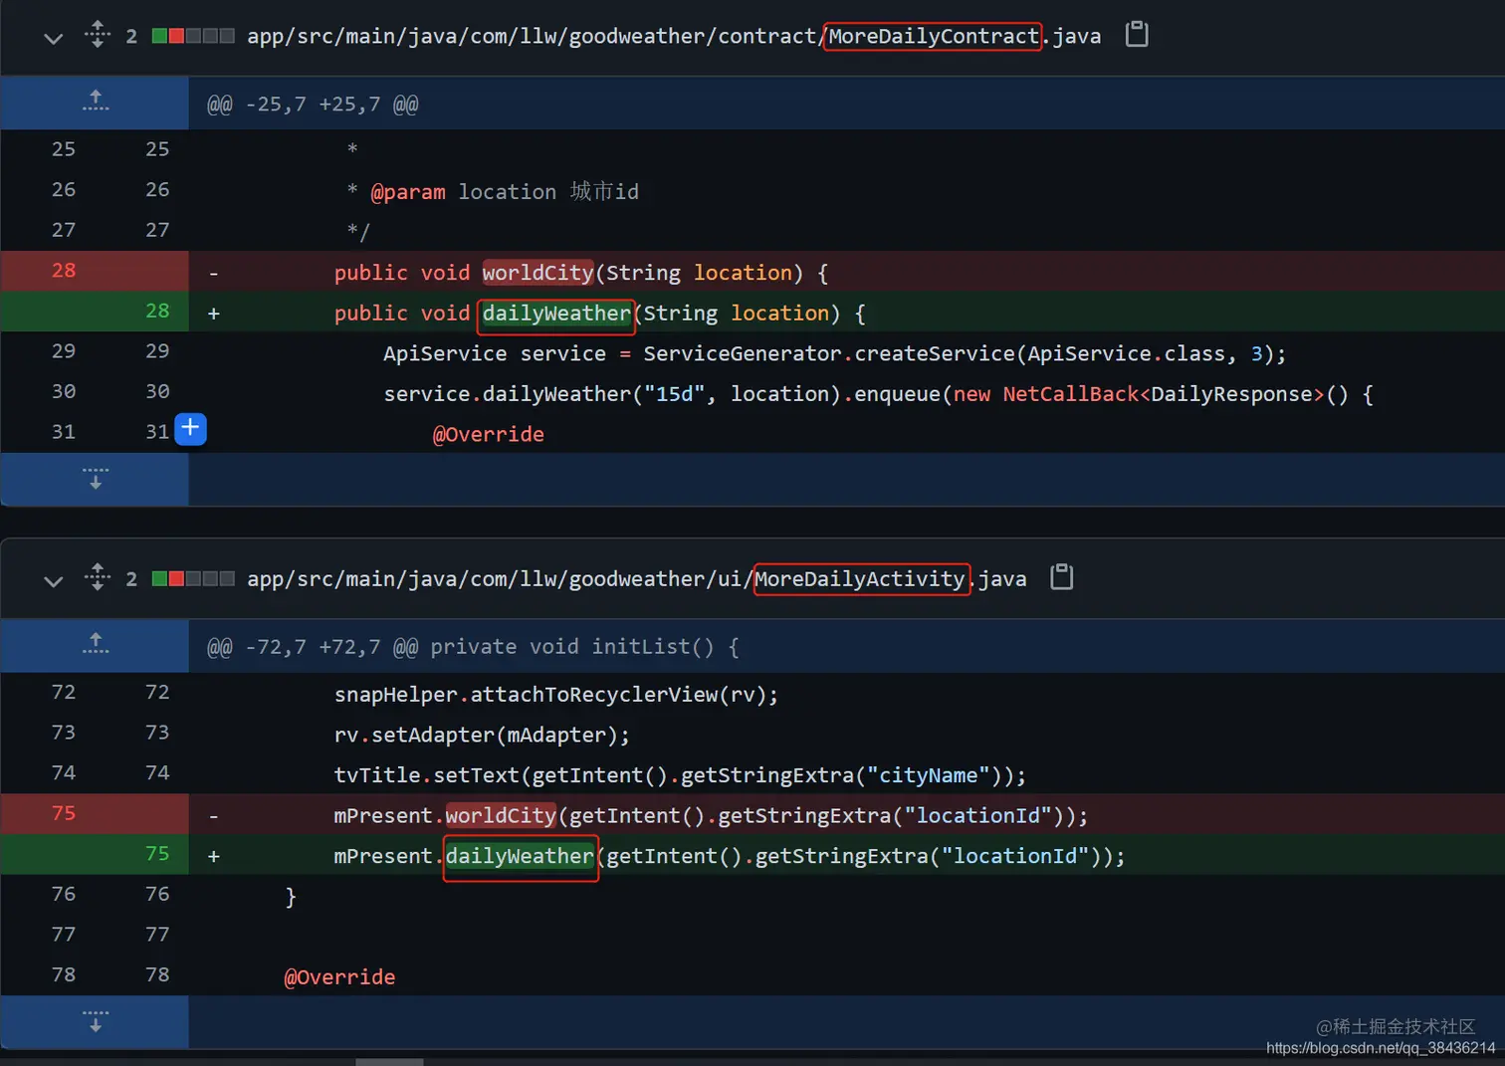Click 'dailyWeather' in added line 28
The image size is (1505, 1066).
(x=556, y=314)
